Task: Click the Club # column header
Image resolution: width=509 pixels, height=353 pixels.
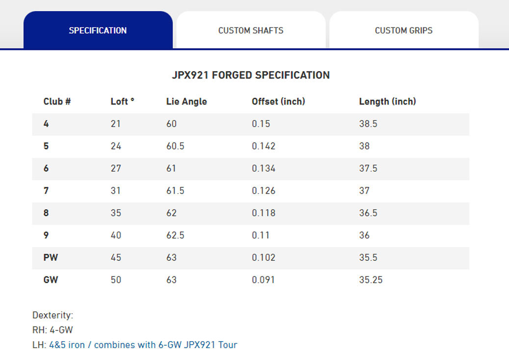Action: pyautogui.click(x=57, y=101)
